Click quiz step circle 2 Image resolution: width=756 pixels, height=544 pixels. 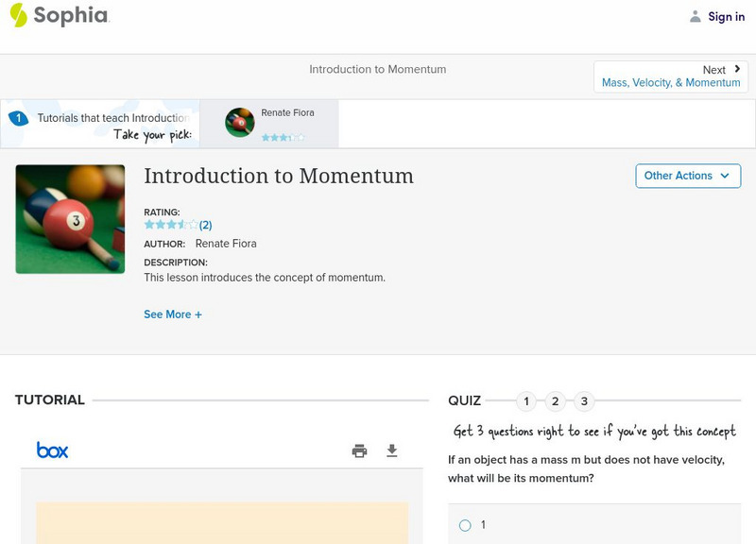(555, 400)
